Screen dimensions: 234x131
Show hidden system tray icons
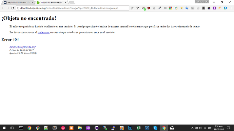[x=192, y=128]
